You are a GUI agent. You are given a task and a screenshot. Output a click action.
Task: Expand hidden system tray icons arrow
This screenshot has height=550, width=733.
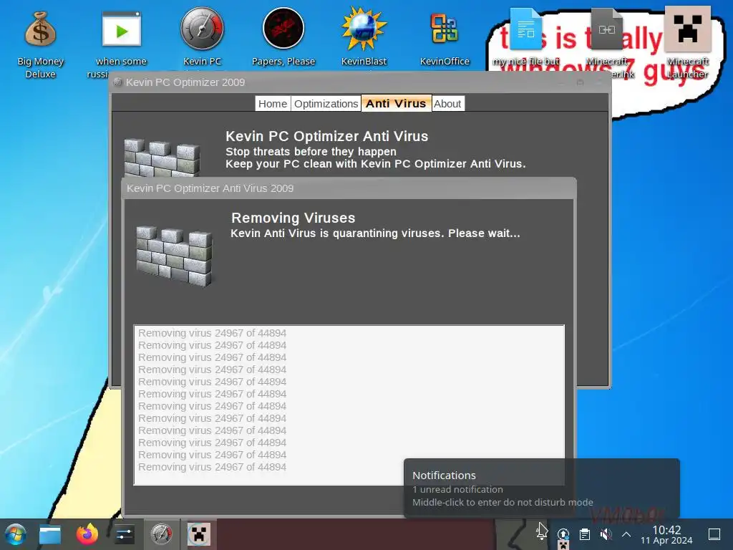point(626,534)
